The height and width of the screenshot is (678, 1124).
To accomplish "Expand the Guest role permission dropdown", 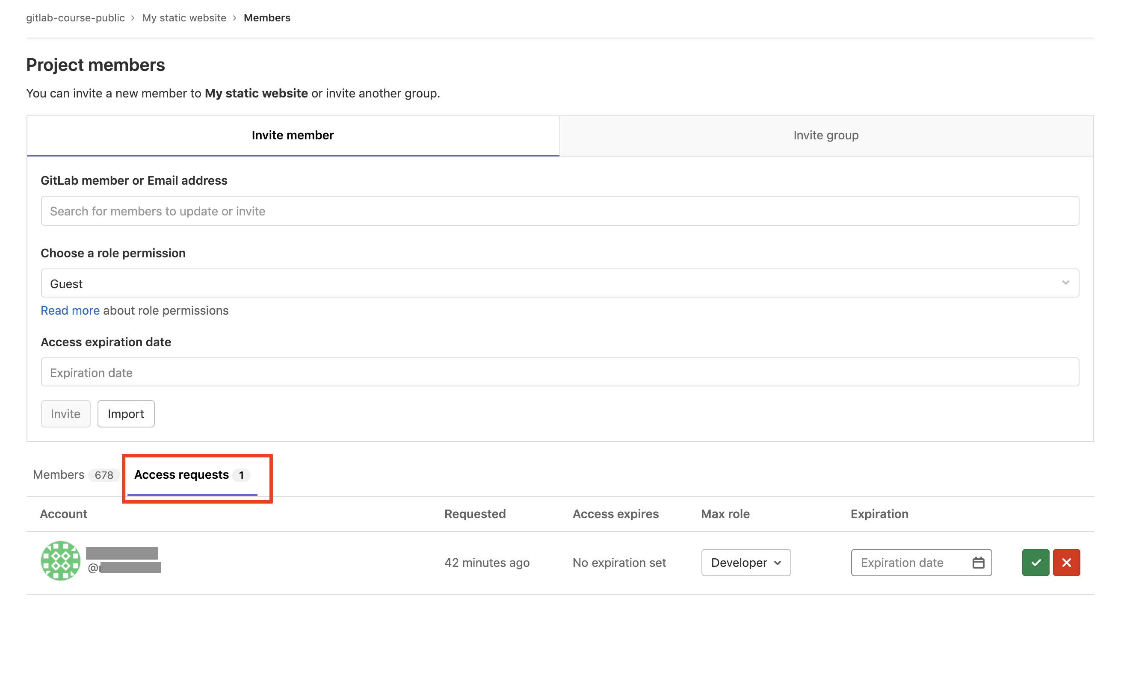I will 560,283.
